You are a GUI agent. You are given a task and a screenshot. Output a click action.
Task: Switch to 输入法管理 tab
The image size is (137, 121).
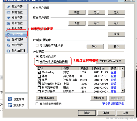pyautogui.click(x=16, y=51)
